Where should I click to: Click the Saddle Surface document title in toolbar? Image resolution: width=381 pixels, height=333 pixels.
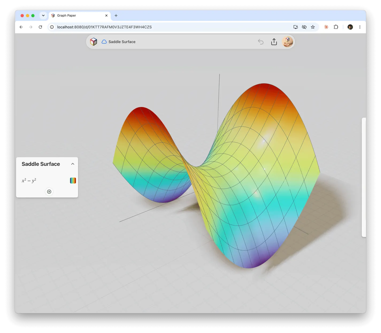coord(122,42)
